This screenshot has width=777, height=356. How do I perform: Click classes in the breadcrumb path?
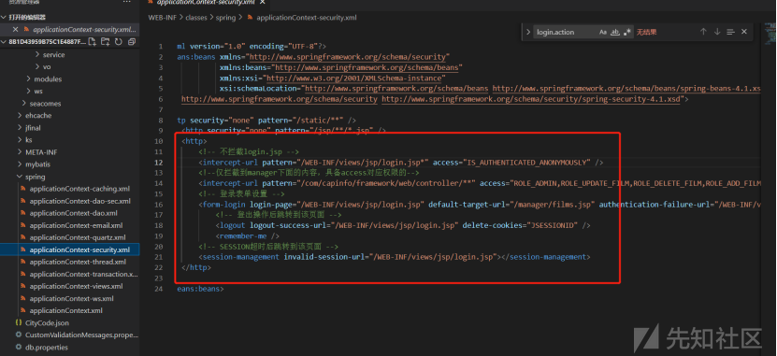[x=196, y=18]
